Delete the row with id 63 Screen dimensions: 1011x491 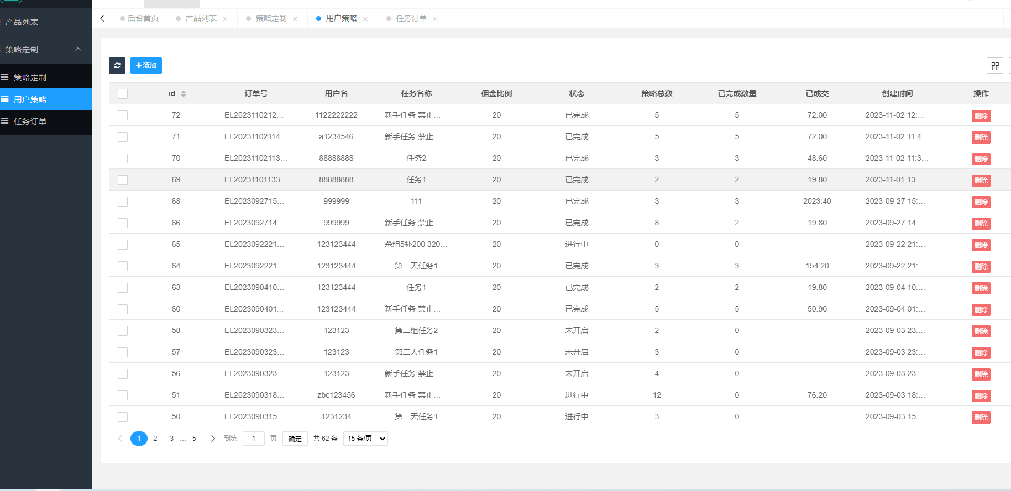click(x=981, y=288)
